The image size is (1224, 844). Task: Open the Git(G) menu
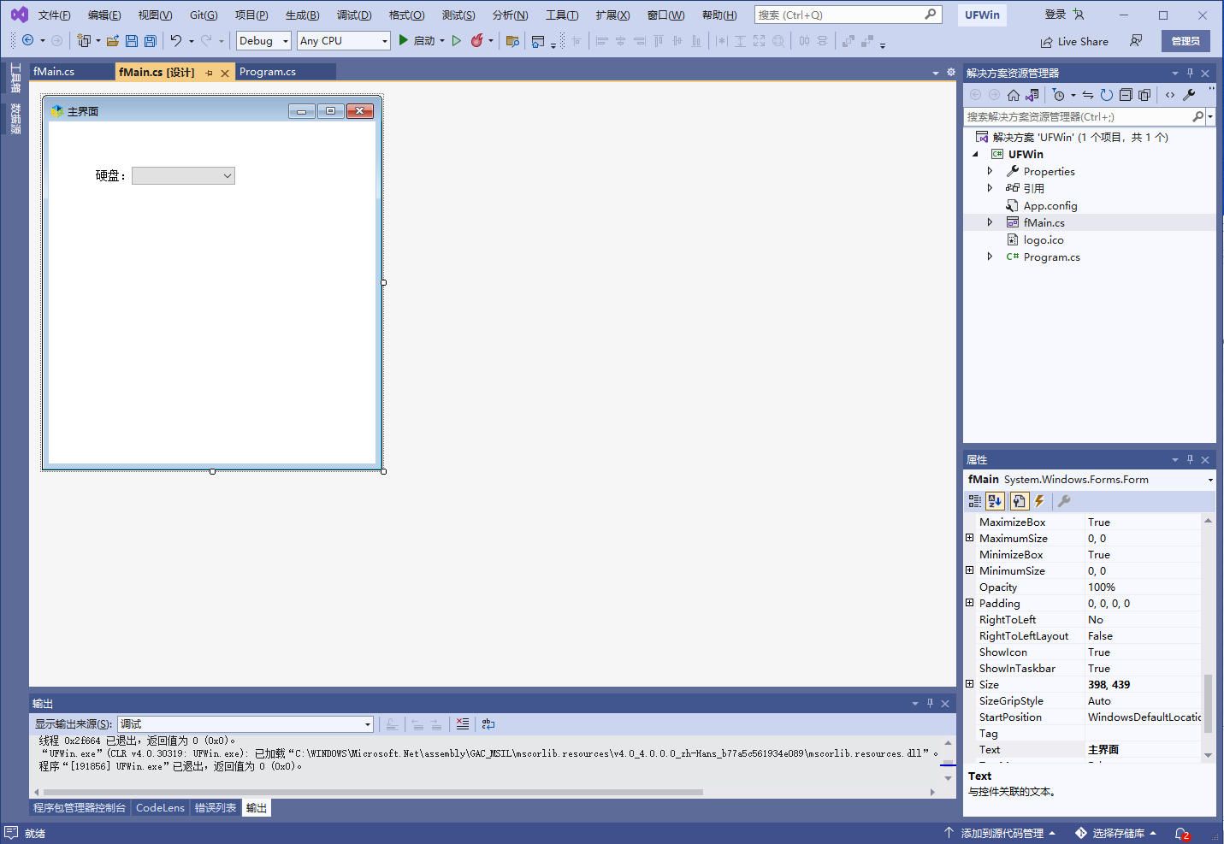click(204, 15)
